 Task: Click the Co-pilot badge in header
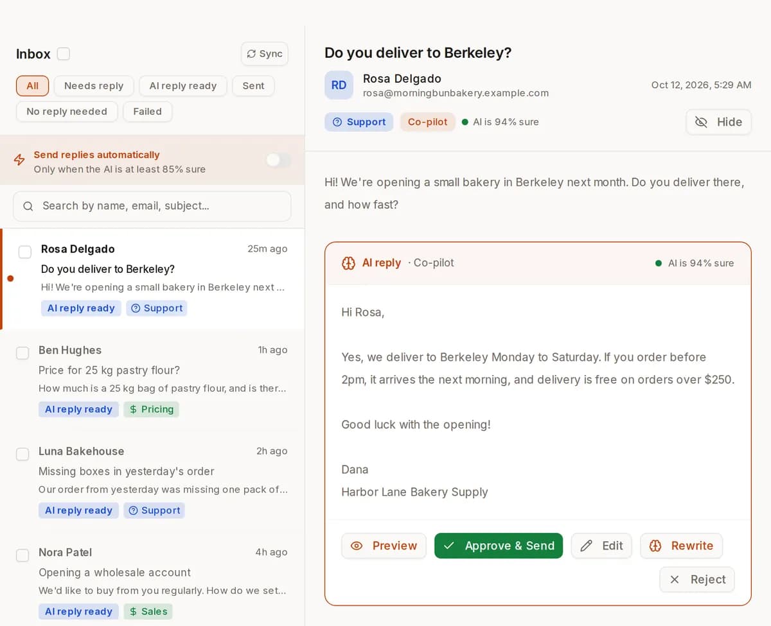[x=427, y=122]
